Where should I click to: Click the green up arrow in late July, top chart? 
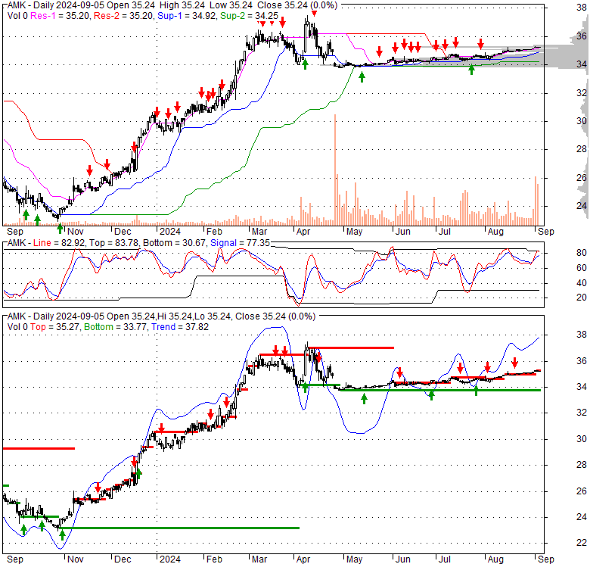coord(471,70)
